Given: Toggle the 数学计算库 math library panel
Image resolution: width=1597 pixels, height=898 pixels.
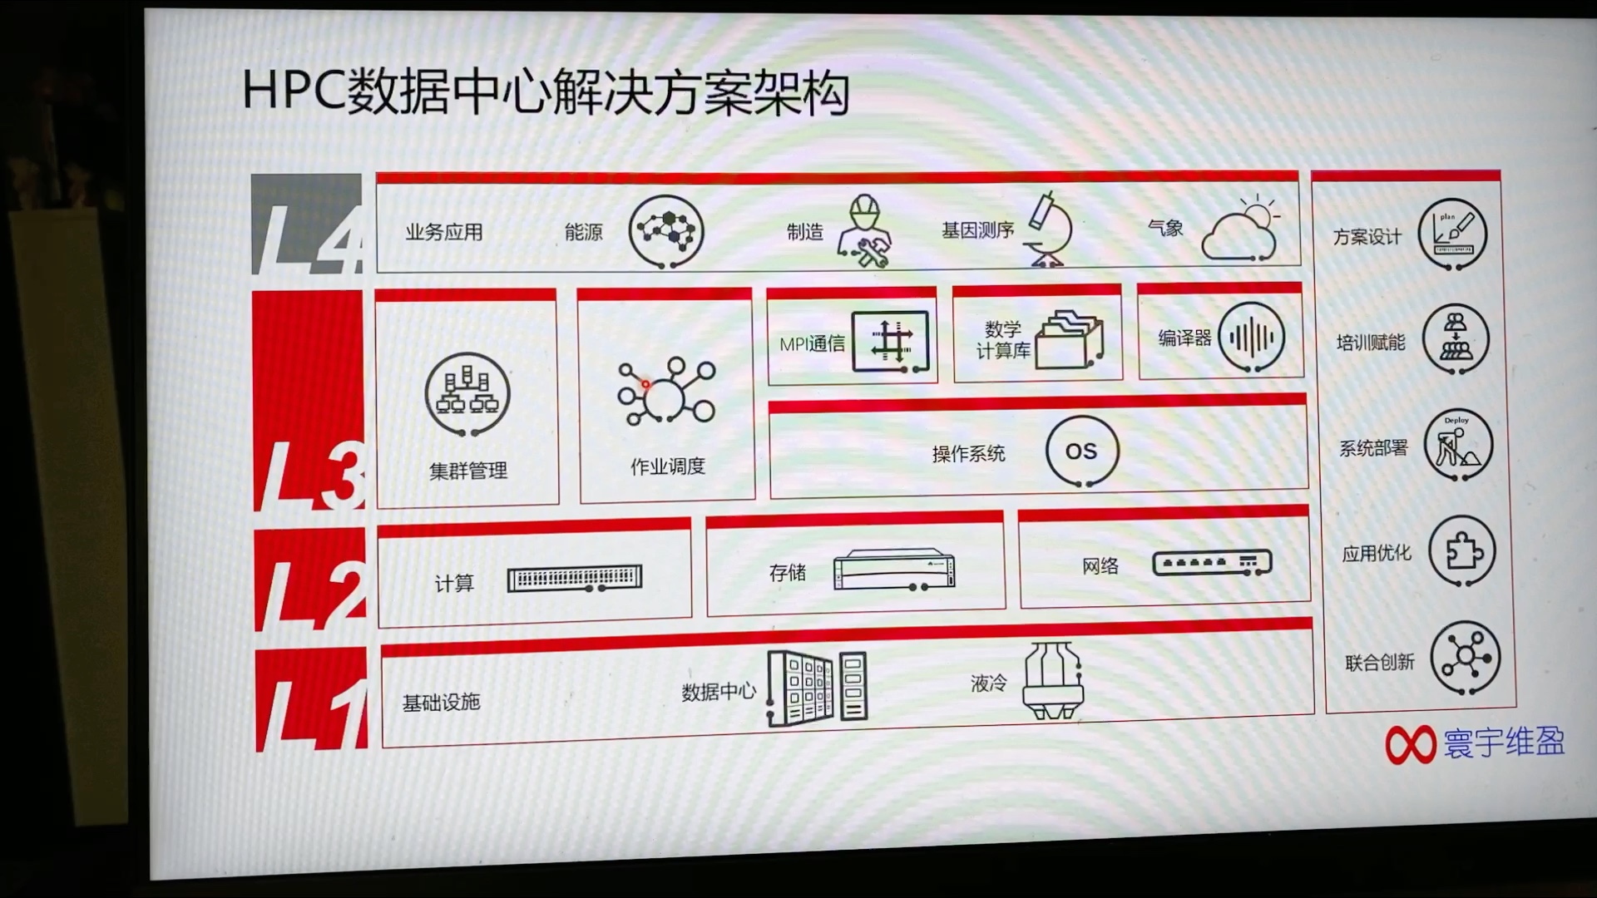Looking at the screenshot, I should coord(1036,338).
